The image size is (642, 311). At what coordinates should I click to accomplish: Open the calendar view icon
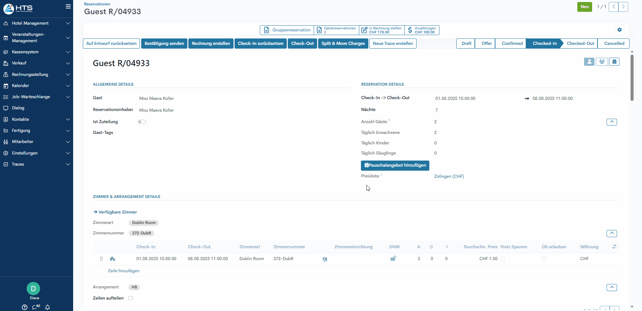(614, 62)
